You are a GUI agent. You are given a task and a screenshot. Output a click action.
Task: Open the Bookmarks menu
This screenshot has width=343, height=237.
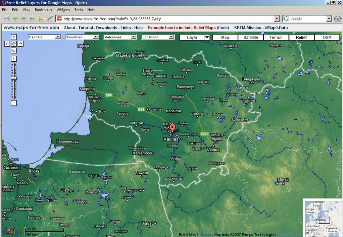point(43,10)
